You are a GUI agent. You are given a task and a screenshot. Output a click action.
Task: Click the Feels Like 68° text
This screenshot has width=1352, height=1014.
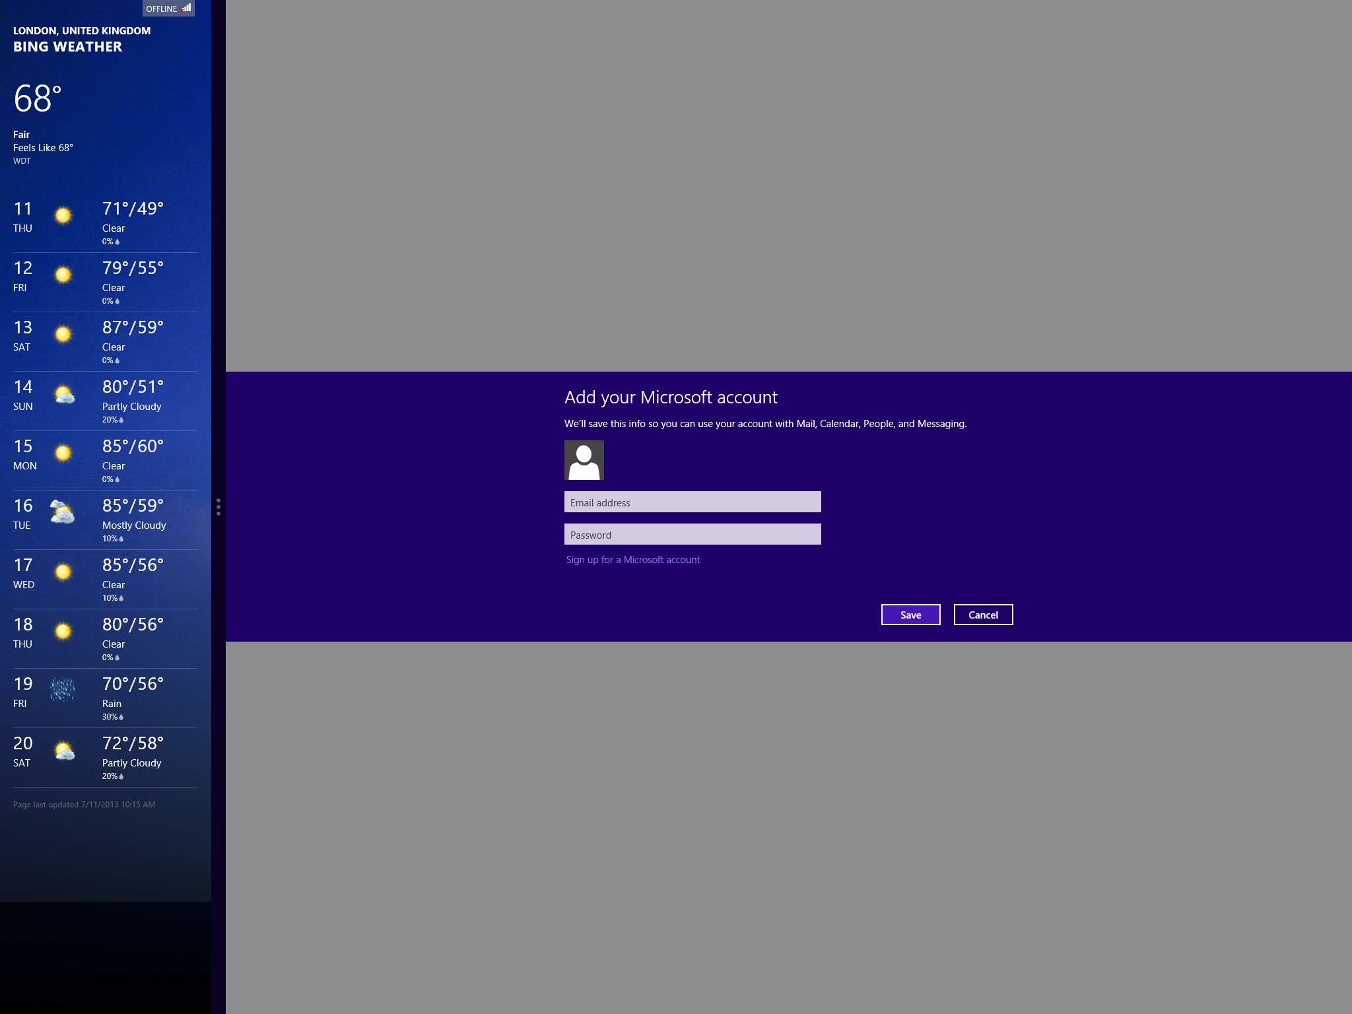(x=43, y=148)
